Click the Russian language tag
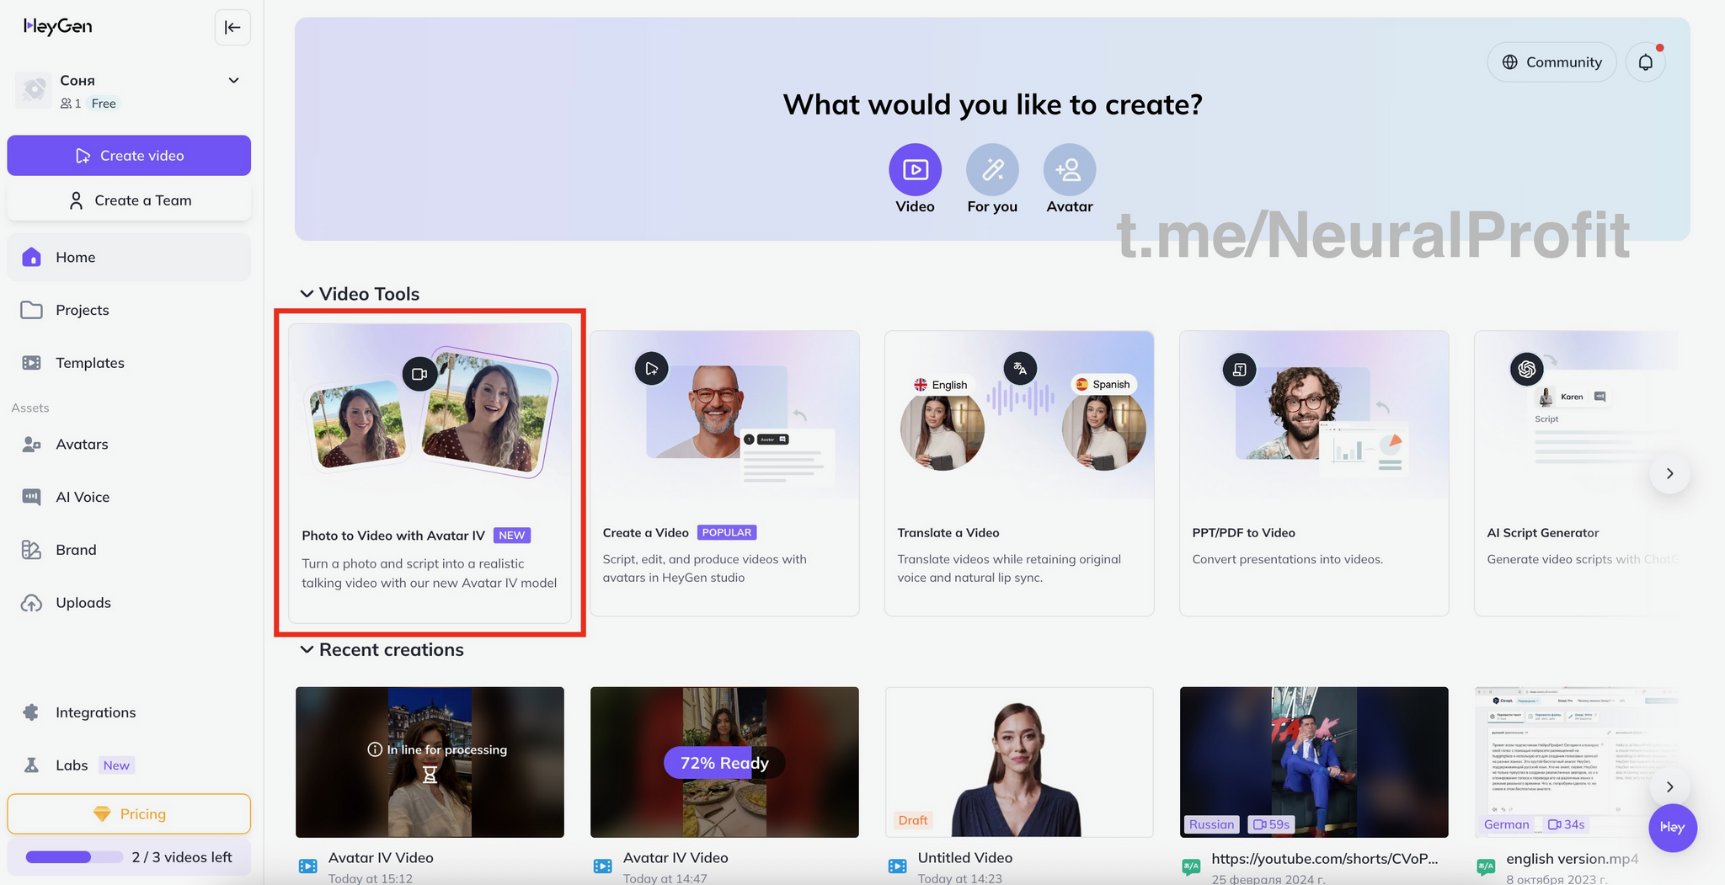Screen dimensions: 1725x885 pyautogui.click(x=1212, y=824)
